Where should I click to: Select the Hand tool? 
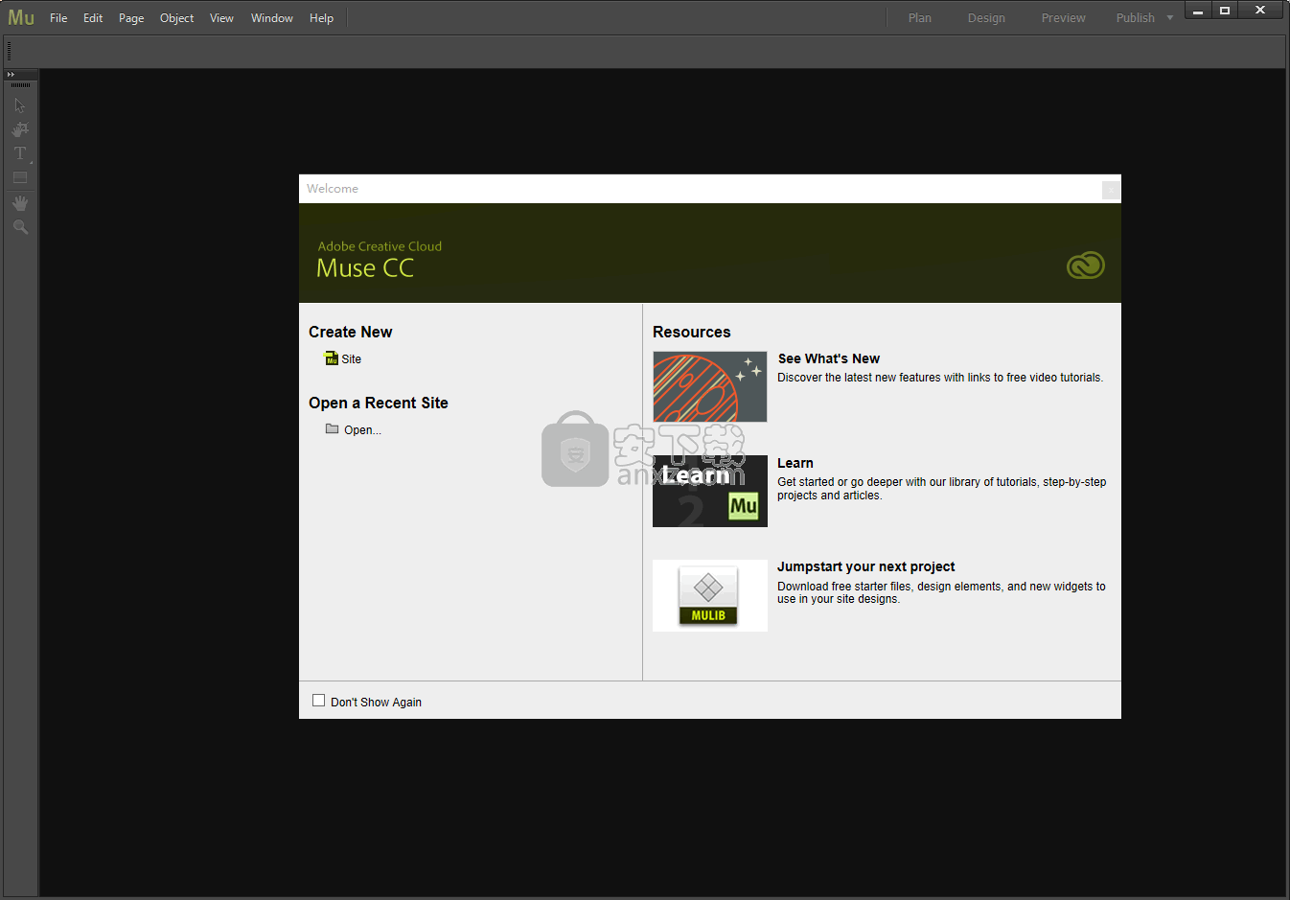(20, 203)
